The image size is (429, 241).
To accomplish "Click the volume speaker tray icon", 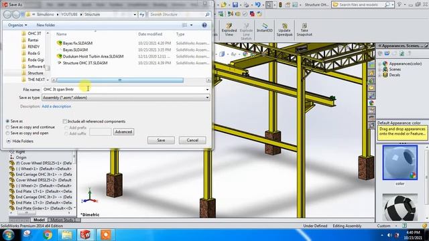I will coord(389,235).
